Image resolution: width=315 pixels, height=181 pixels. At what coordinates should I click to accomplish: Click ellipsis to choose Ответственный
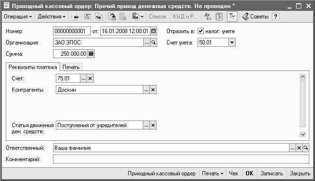(x=292, y=148)
